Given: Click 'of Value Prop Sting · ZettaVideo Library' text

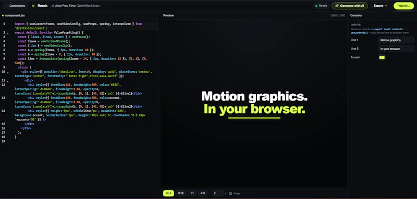Looking at the screenshot, I should click(x=76, y=6).
